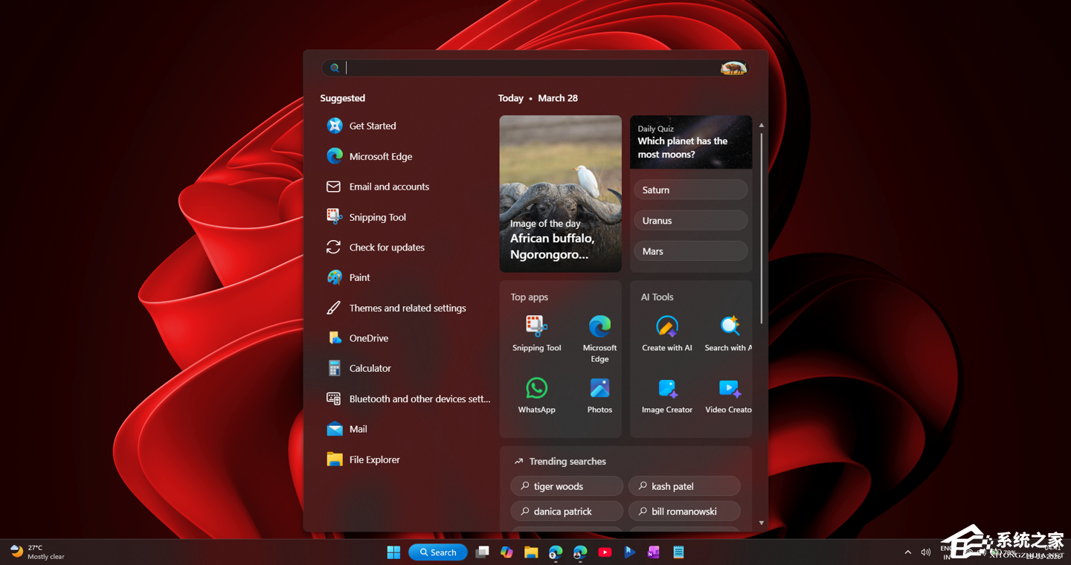Launch Photos from Top apps

(x=599, y=395)
